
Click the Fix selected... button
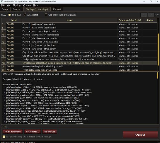tap(33, 132)
